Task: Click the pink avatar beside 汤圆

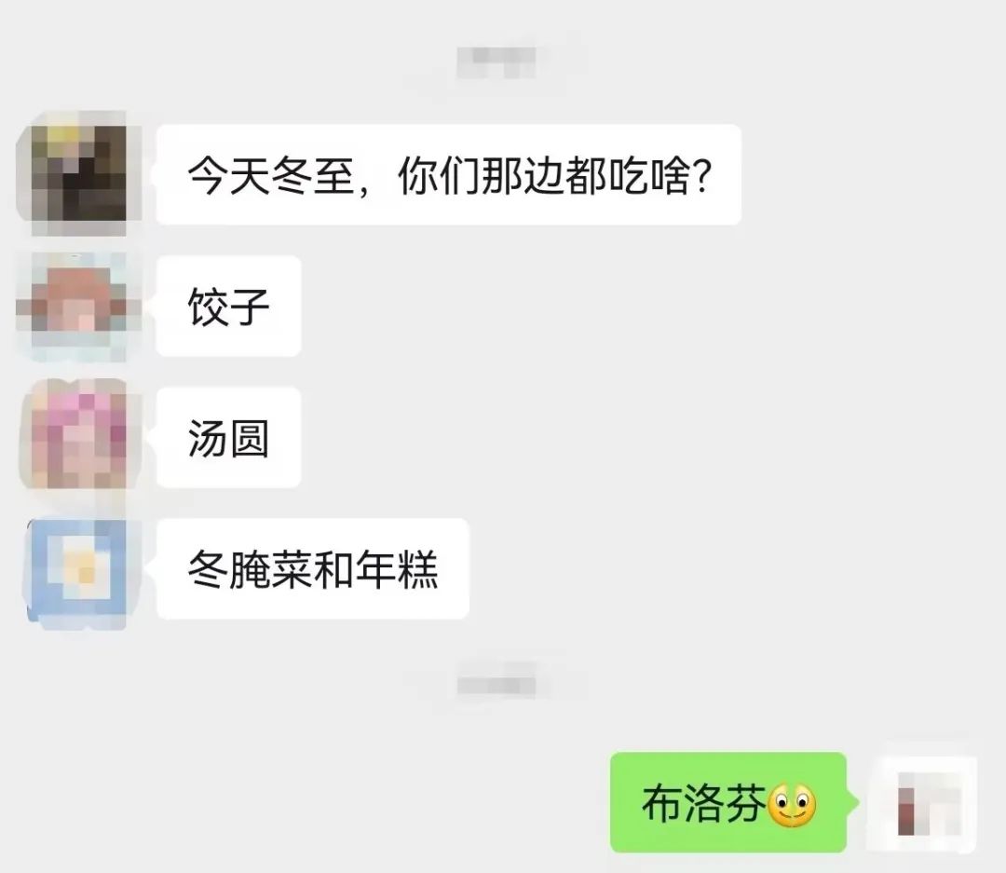Action: point(78,436)
